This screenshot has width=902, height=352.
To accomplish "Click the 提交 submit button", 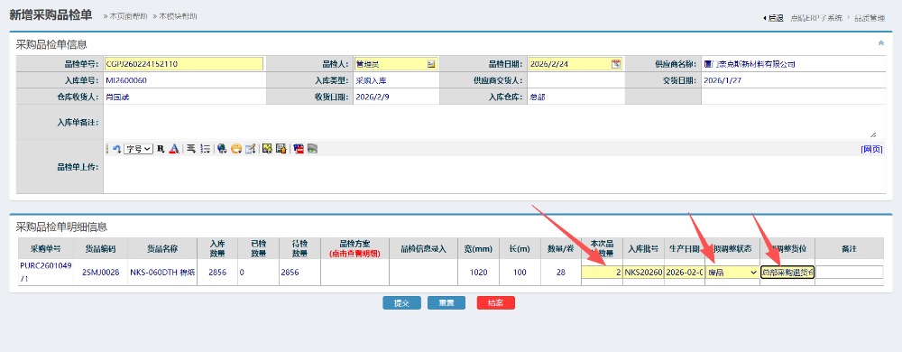I will (x=401, y=303).
